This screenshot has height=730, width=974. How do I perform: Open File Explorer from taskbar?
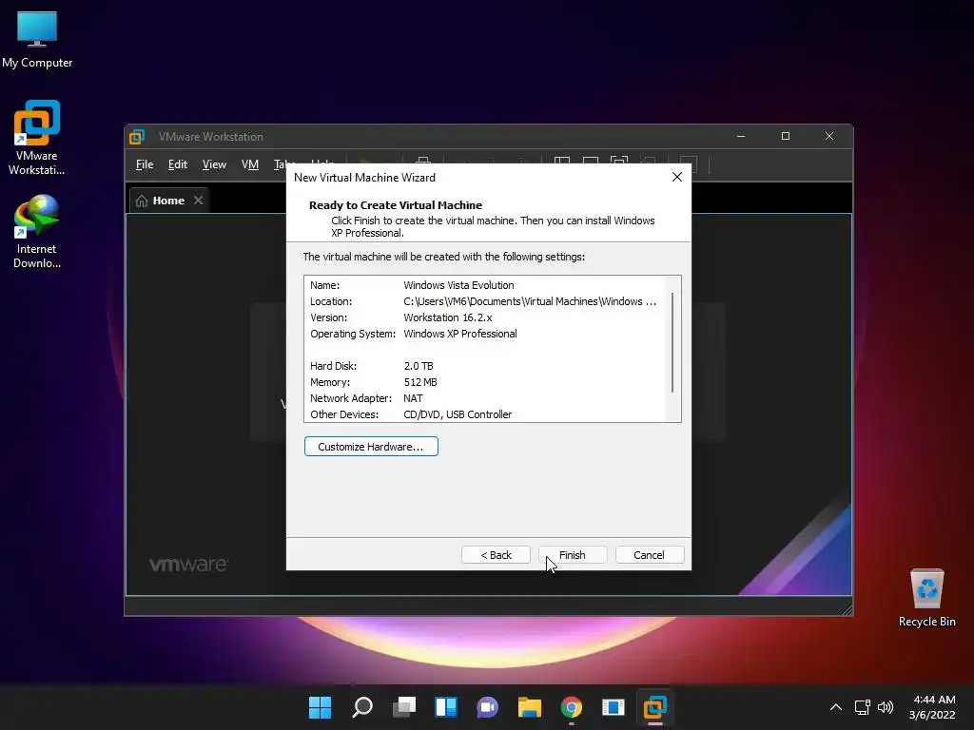point(529,707)
